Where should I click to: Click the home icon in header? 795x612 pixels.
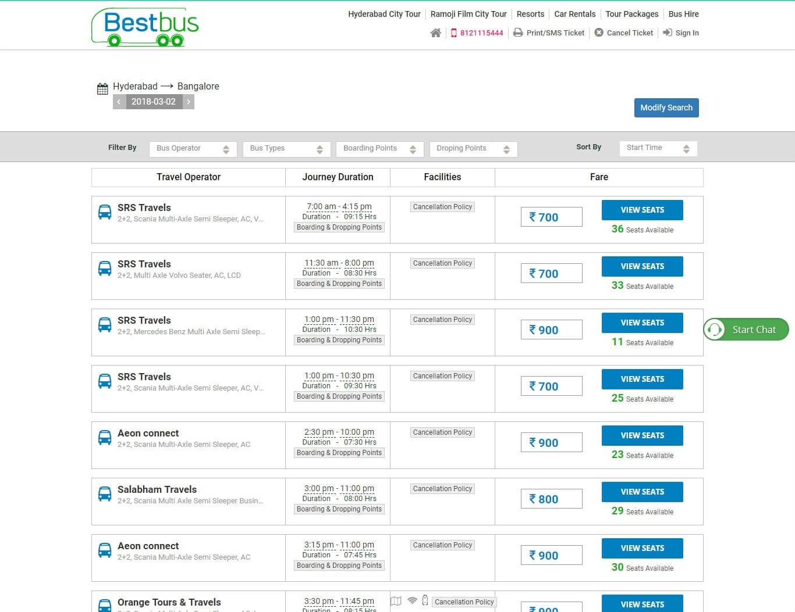[435, 33]
